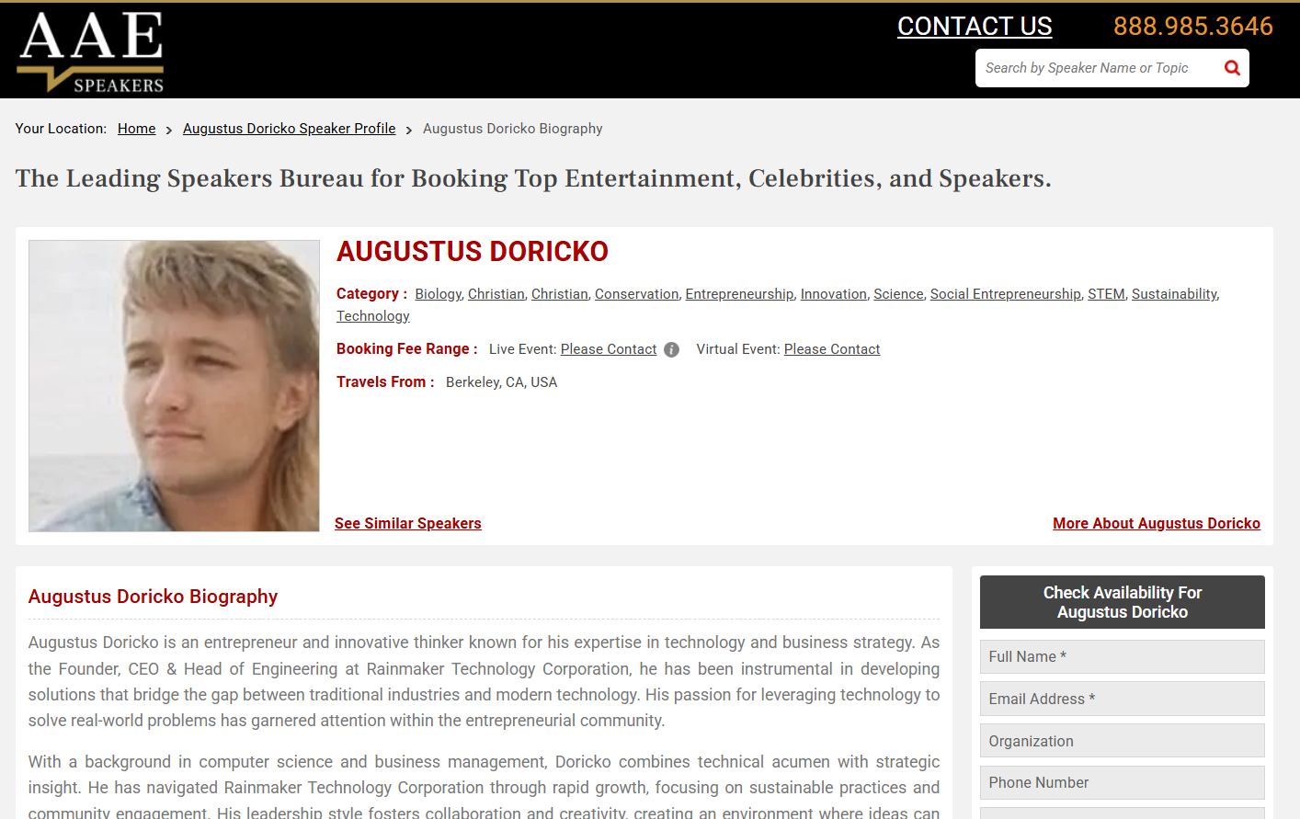Go to Home in the breadcrumb
This screenshot has width=1300, height=819.
tap(136, 129)
